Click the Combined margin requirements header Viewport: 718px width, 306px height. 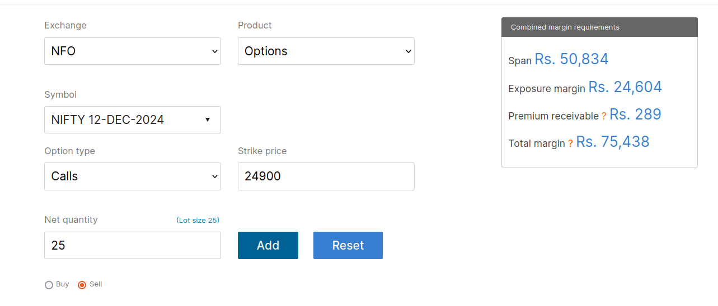point(599,27)
